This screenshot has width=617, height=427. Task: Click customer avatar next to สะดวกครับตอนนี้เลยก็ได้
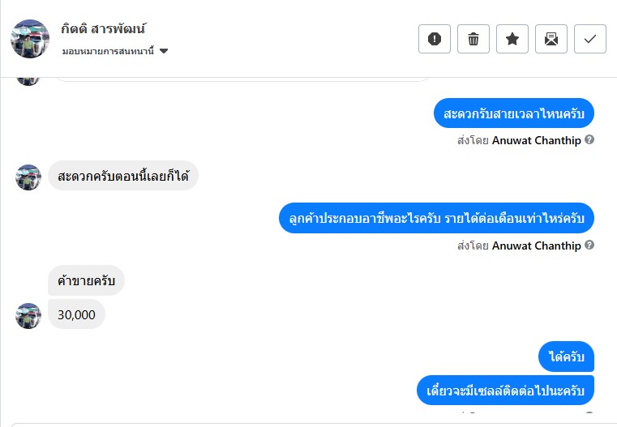[x=28, y=177]
